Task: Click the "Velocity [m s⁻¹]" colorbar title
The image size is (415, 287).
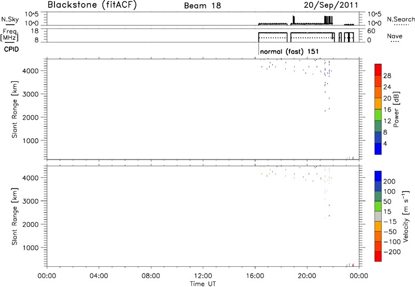Action: click(x=406, y=216)
